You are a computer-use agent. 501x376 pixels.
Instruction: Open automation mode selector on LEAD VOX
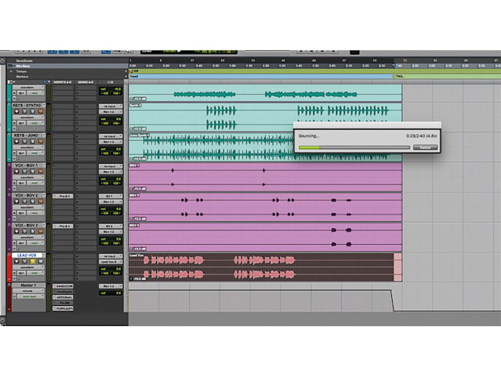[x=36, y=273]
